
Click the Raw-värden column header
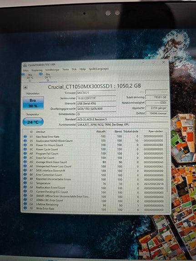(x=156, y=131)
